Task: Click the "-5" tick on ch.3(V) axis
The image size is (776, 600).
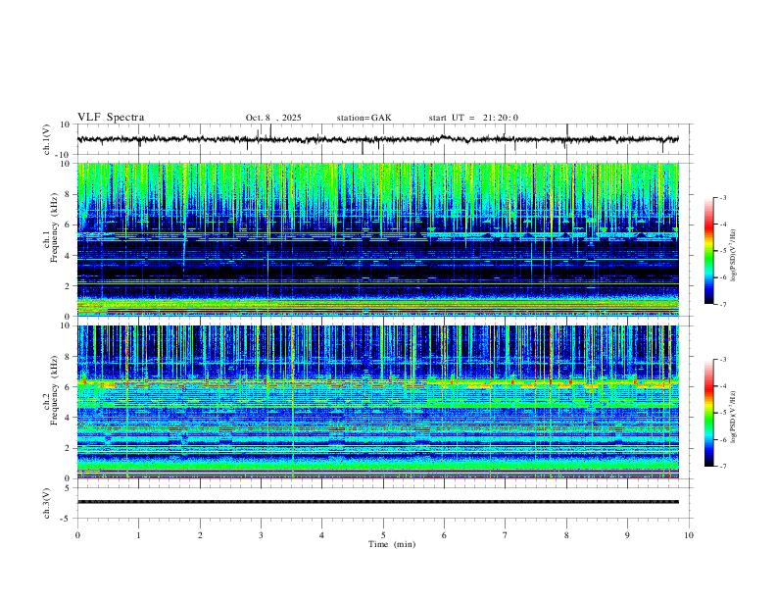Action: (x=67, y=519)
